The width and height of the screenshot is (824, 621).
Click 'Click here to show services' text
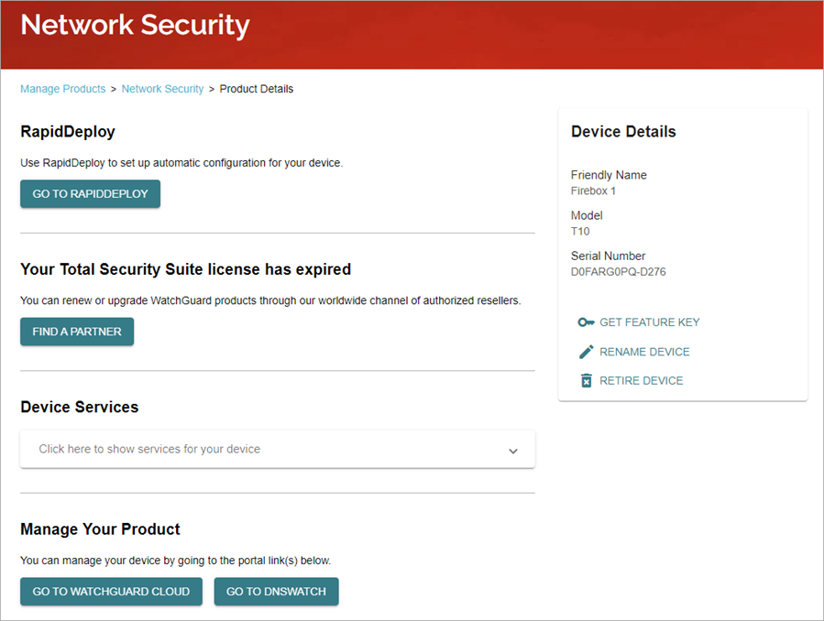[149, 450]
